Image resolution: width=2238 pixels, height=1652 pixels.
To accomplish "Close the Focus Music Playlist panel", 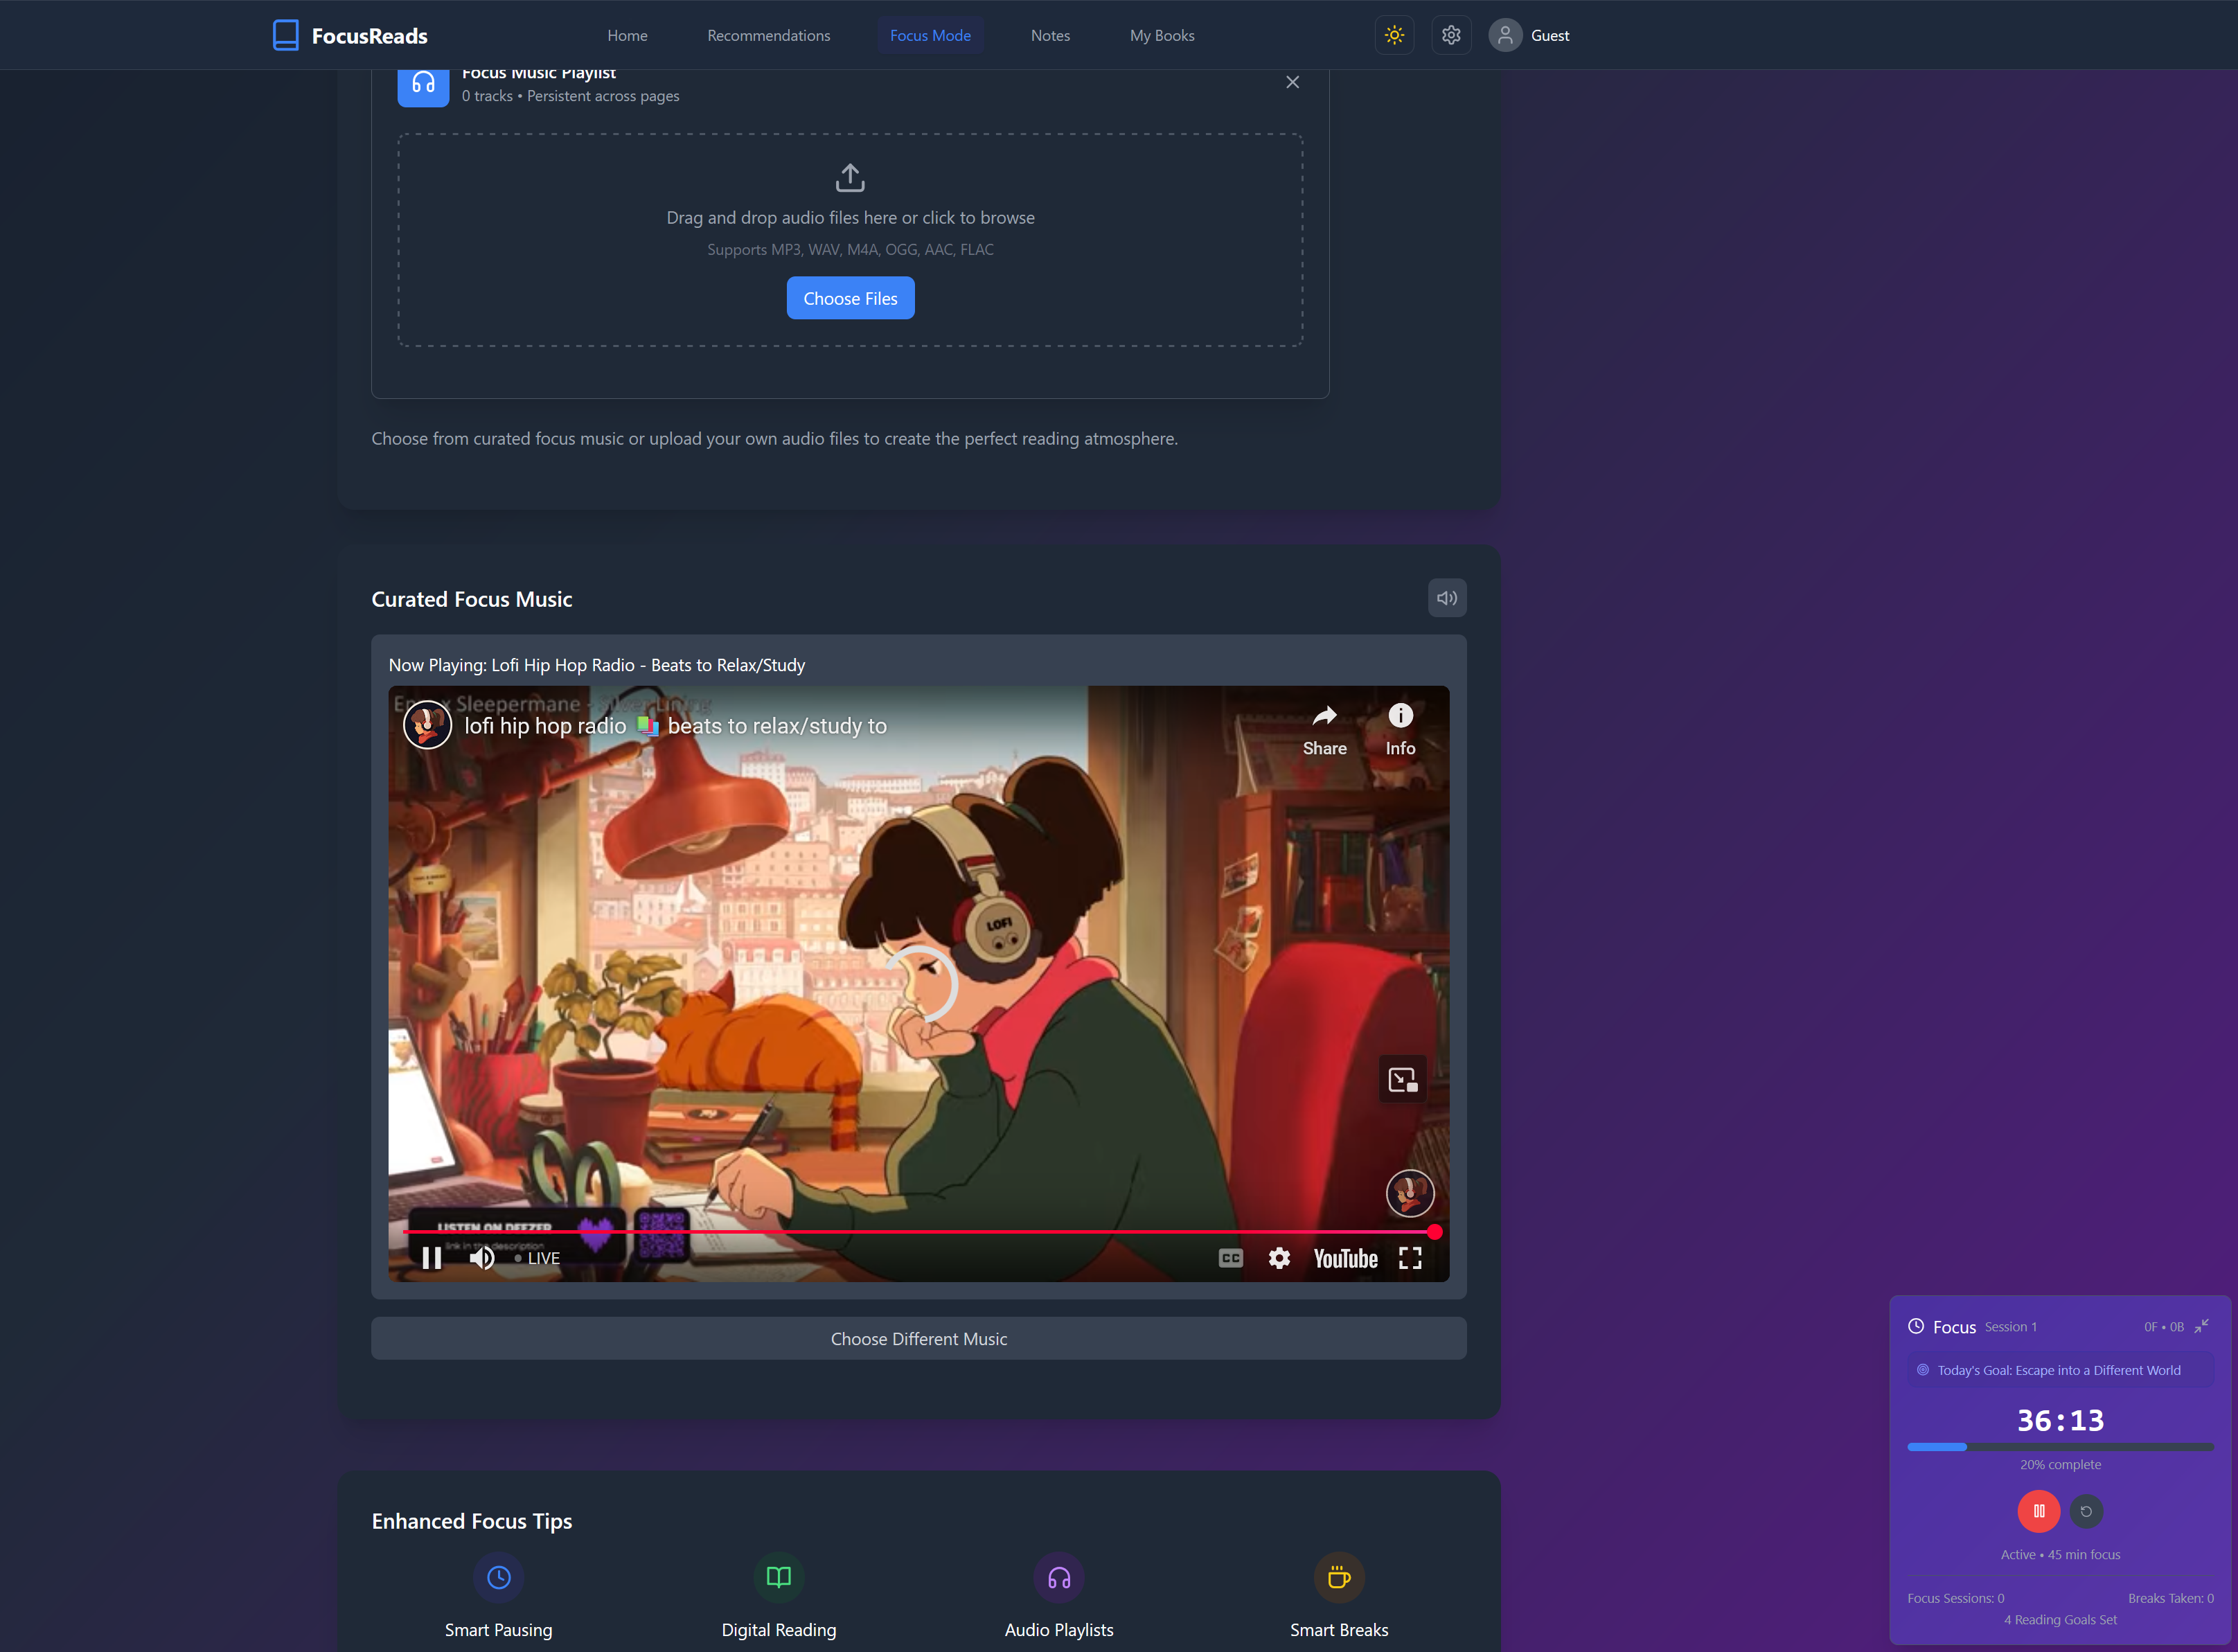I will 1292,82.
